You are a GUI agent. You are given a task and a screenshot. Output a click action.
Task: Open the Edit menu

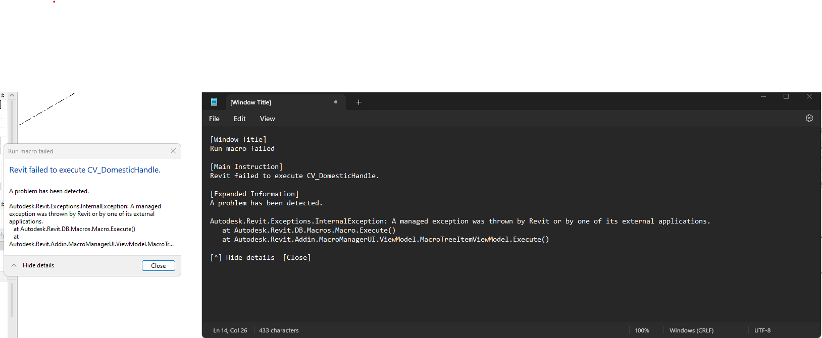(239, 119)
